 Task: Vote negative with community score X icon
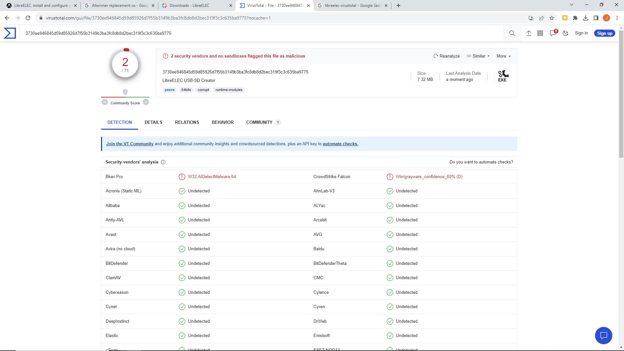pyautogui.click(x=105, y=102)
